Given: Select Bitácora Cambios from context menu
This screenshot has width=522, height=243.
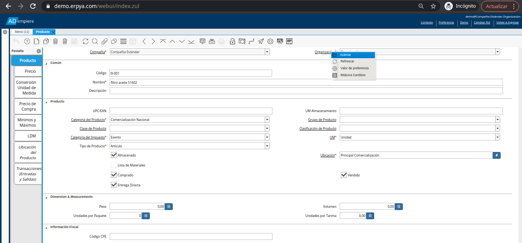Looking at the screenshot, I should coord(353,75).
